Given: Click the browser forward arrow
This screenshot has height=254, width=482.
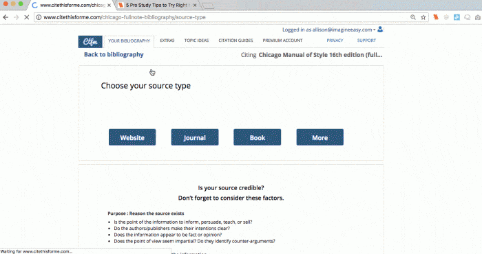Looking at the screenshot, I should [x=16, y=17].
